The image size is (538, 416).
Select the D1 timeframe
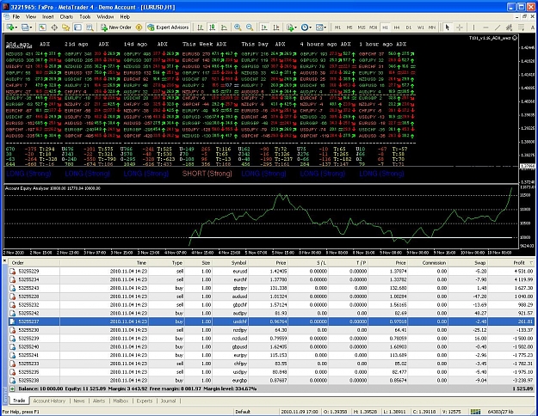coord(408,28)
